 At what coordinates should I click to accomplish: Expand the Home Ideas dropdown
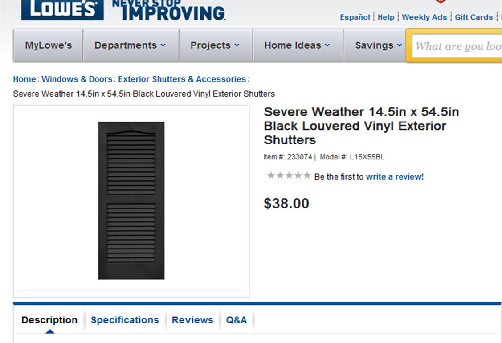click(297, 45)
